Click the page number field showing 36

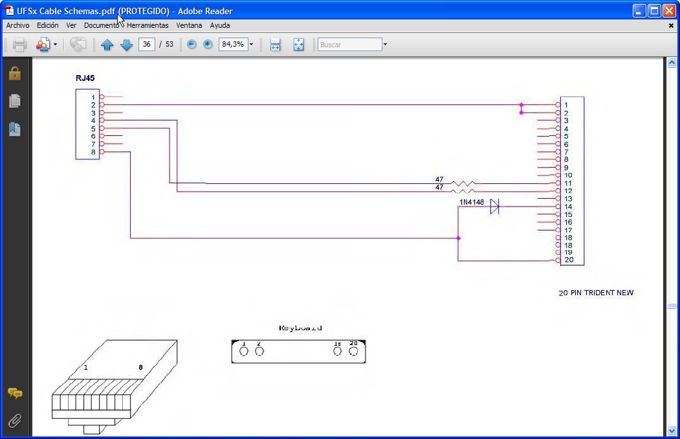click(x=147, y=44)
